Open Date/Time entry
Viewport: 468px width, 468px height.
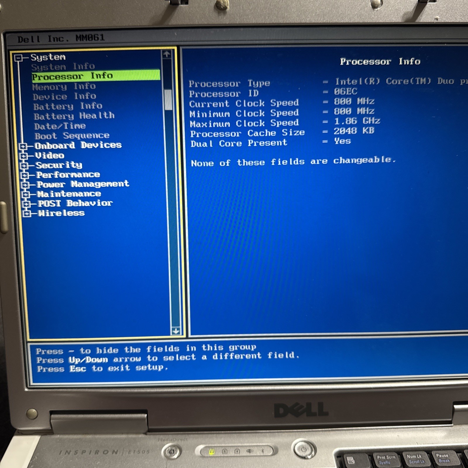pyautogui.click(x=60, y=126)
